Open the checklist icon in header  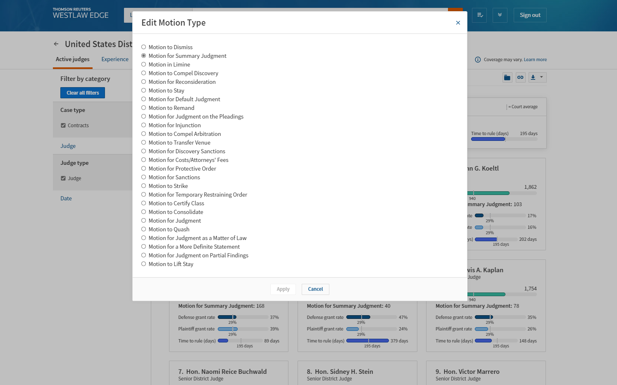[x=479, y=15]
